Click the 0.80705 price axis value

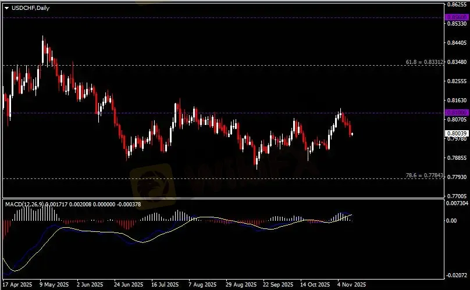[x=457, y=120]
